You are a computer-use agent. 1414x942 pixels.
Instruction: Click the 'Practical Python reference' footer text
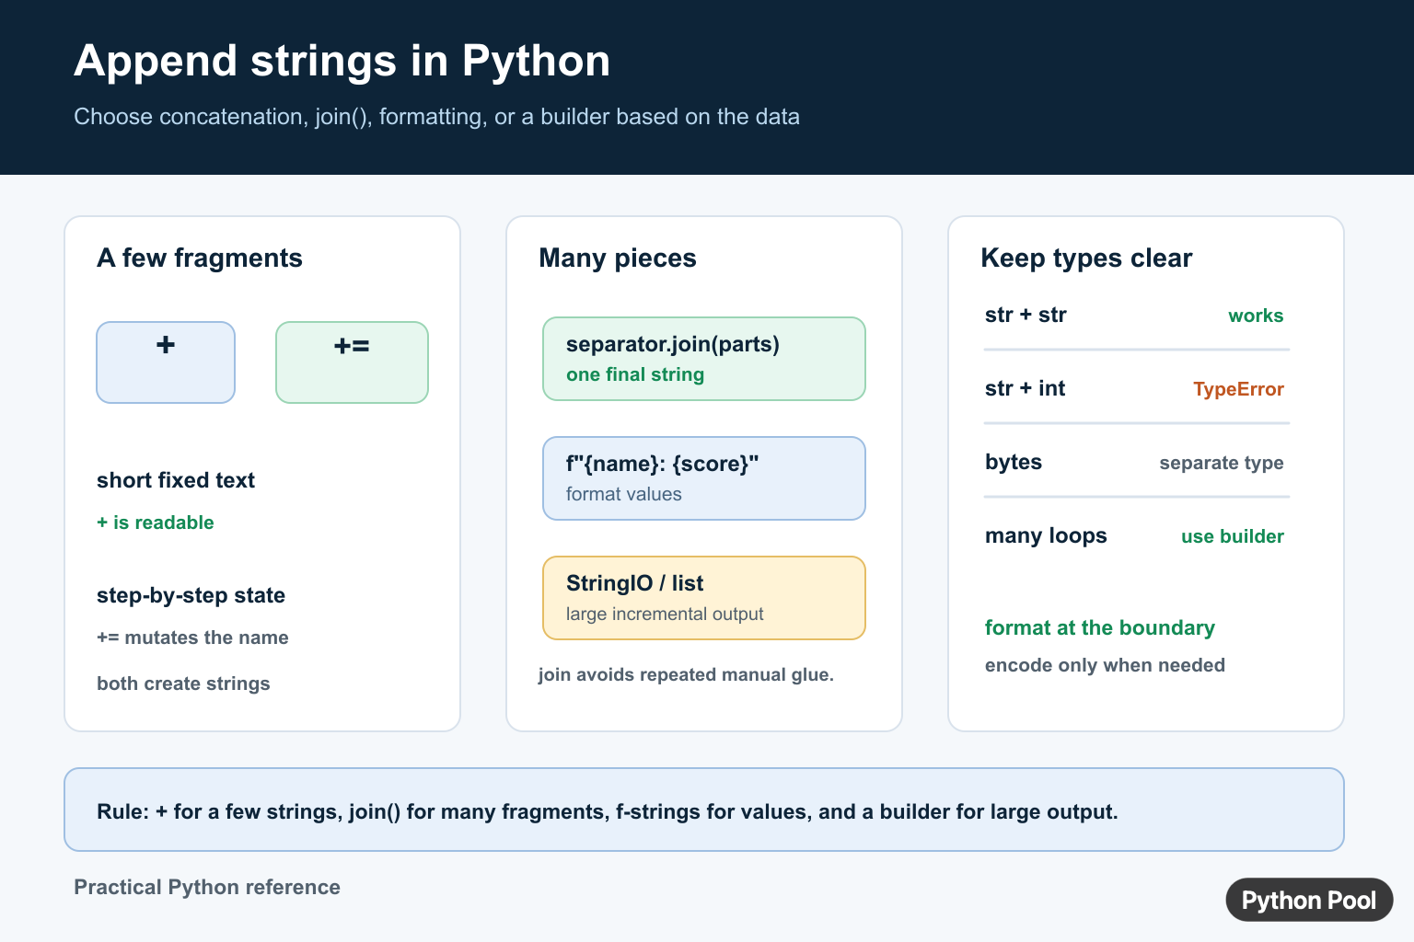[207, 887]
